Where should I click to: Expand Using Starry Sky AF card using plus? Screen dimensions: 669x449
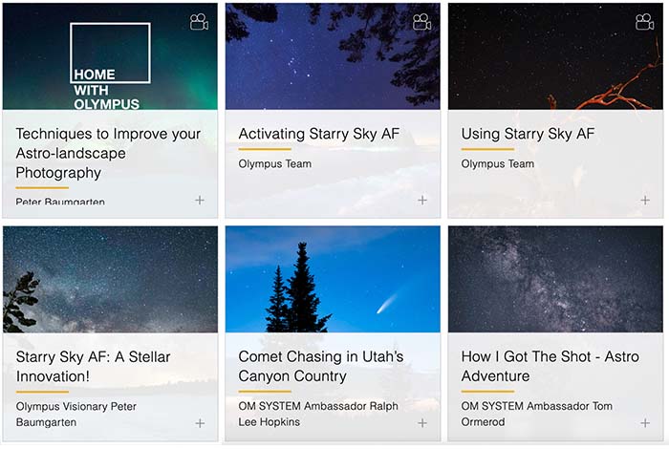645,200
